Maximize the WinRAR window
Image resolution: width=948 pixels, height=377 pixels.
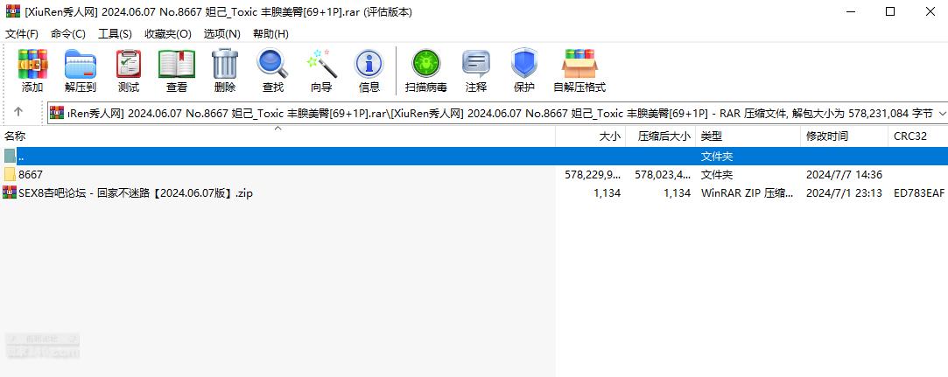tap(890, 11)
